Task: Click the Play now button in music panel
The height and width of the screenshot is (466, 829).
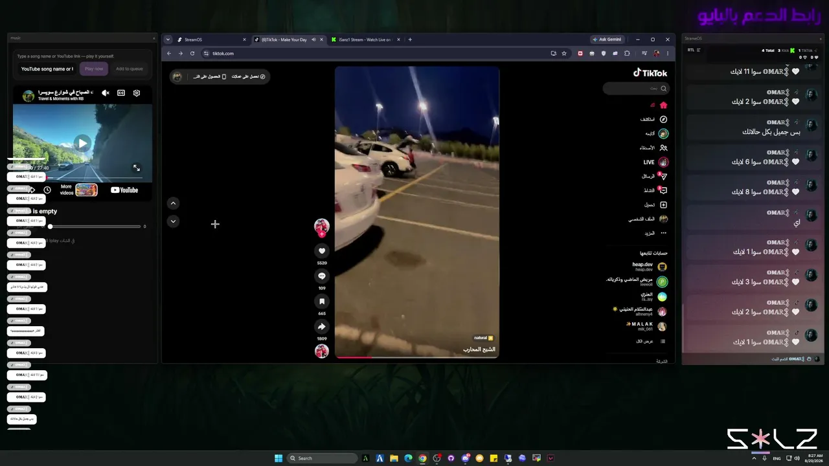Action: pyautogui.click(x=94, y=69)
